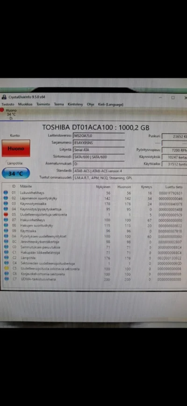Image resolution: width=187 pixels, height=406 pixels.
Task: Click status dot for C0 Sammutuksen peruutuksia
Action: 6,247
